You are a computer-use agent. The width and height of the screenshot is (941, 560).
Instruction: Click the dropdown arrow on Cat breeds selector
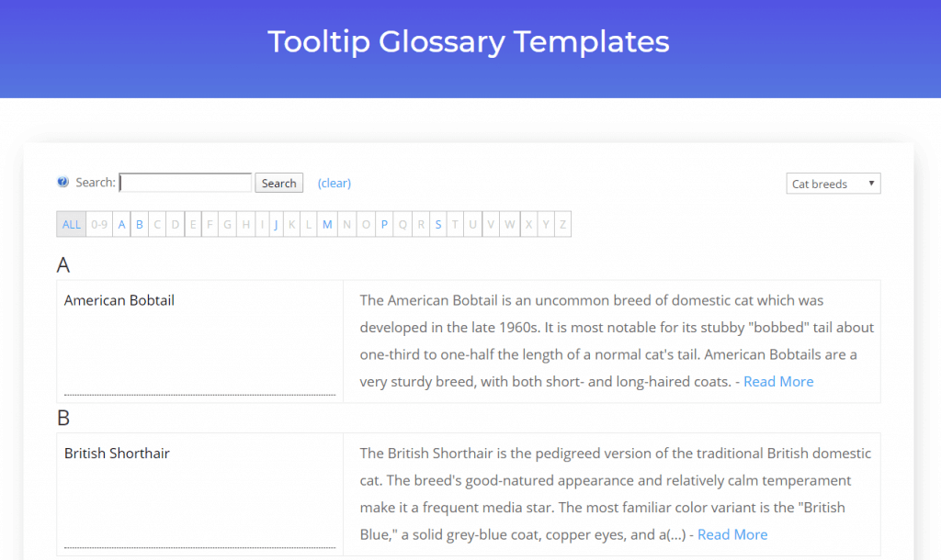click(x=871, y=183)
